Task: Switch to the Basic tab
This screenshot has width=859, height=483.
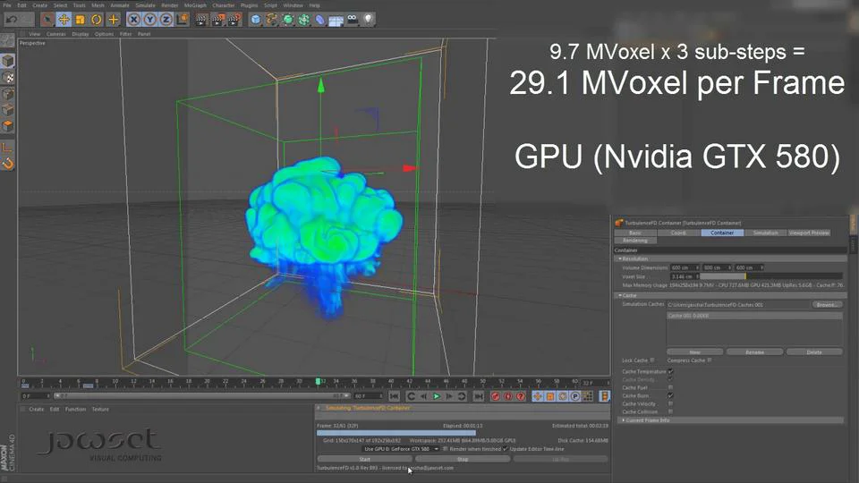Action: [x=635, y=233]
